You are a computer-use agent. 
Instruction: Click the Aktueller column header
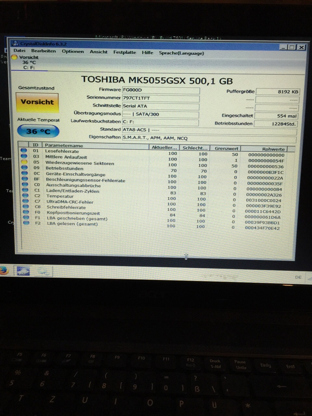[x=164, y=148]
